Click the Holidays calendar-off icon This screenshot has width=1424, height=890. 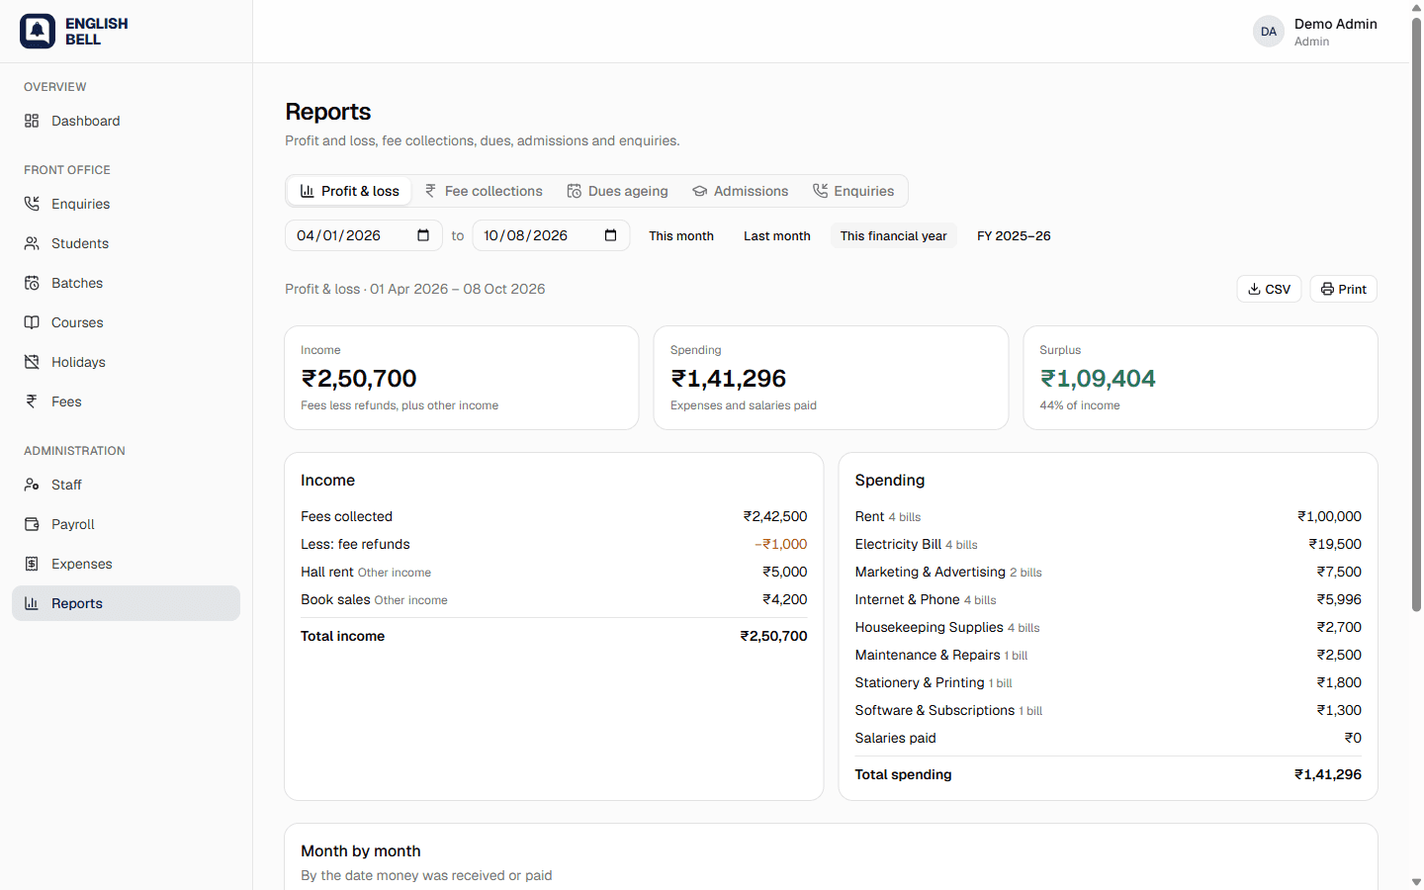[x=32, y=362]
